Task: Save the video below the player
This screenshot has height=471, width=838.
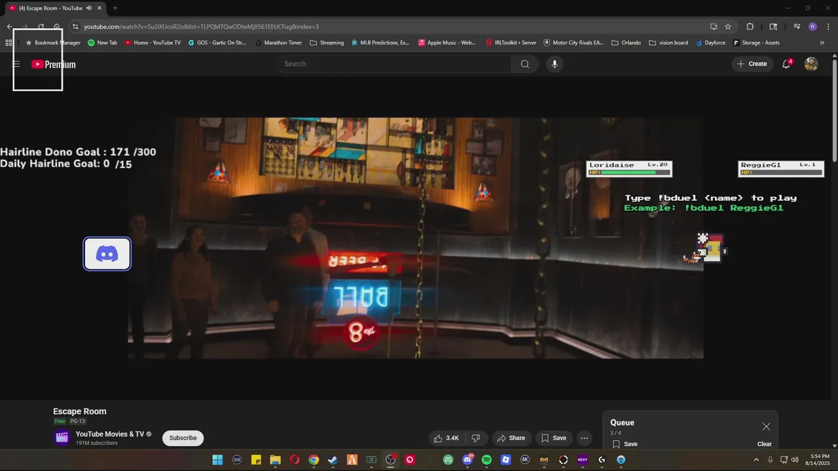Action: (554, 438)
